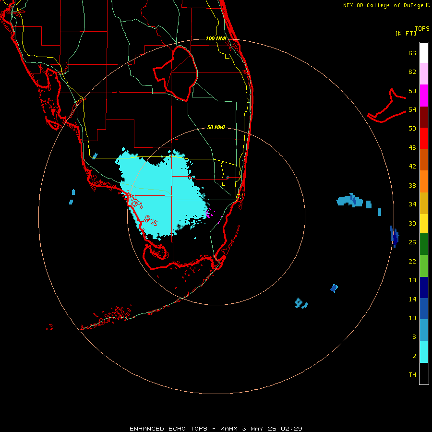This screenshot has width=432, height=432.
Task: Click the dark red legend swatch between the 50 and 54 labels
Action: click(424, 117)
